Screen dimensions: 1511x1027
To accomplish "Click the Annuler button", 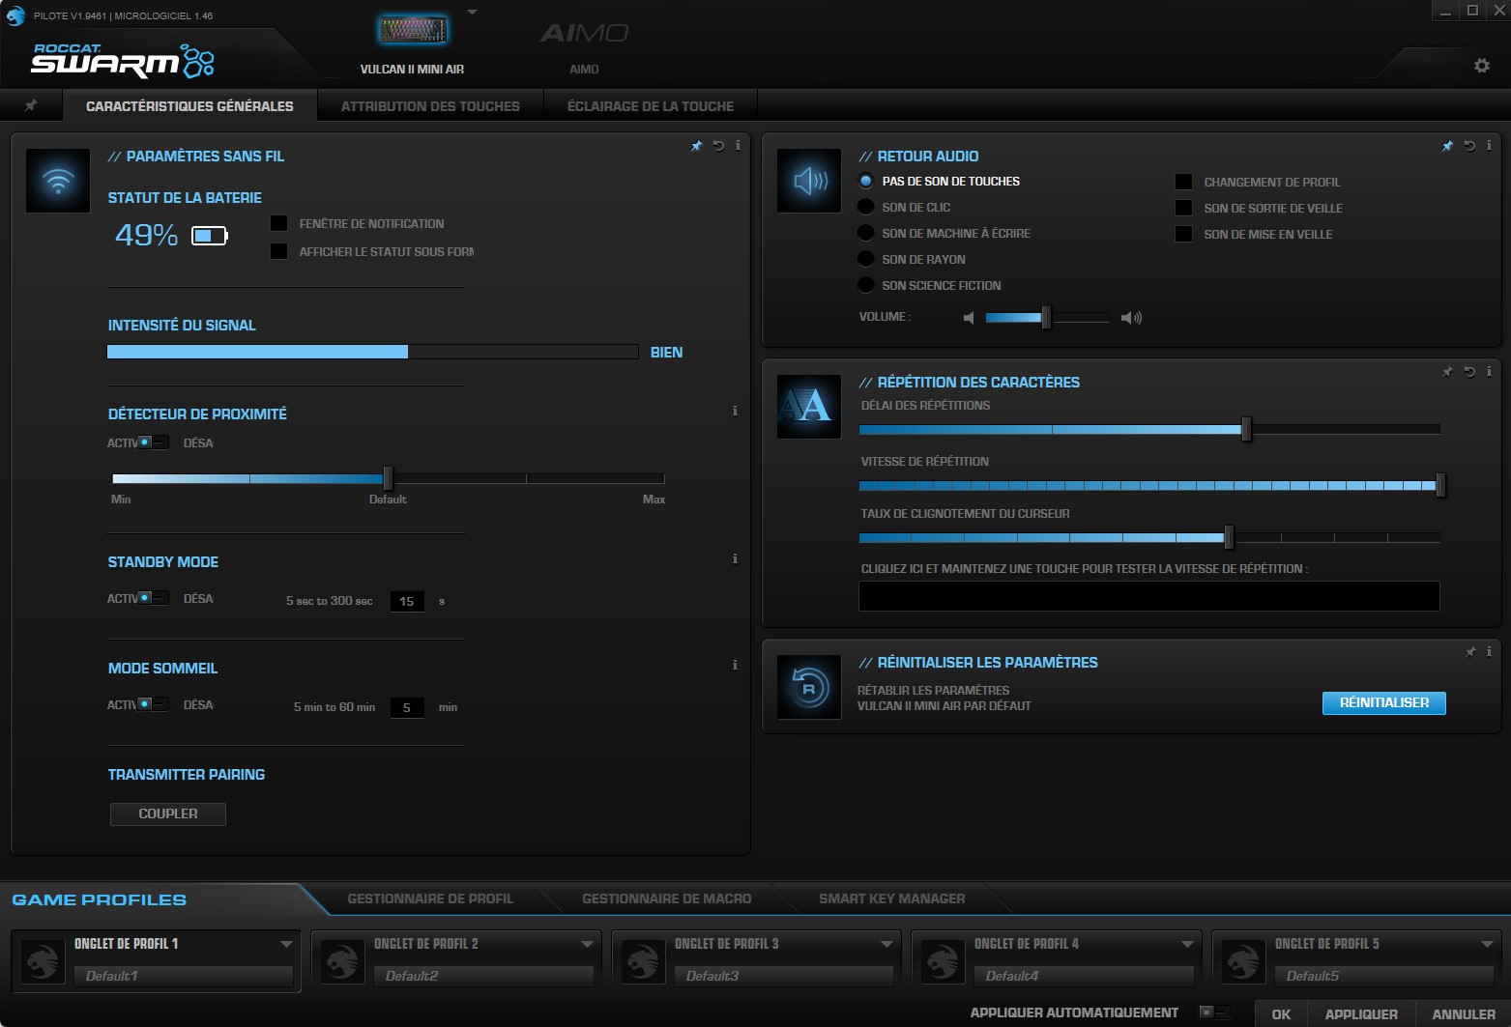I will tap(1464, 1013).
